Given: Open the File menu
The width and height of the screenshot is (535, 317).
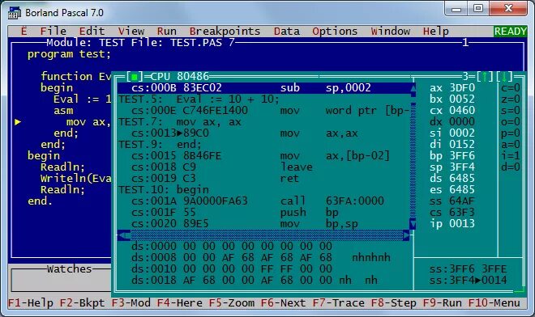Looking at the screenshot, I should (x=53, y=32).
